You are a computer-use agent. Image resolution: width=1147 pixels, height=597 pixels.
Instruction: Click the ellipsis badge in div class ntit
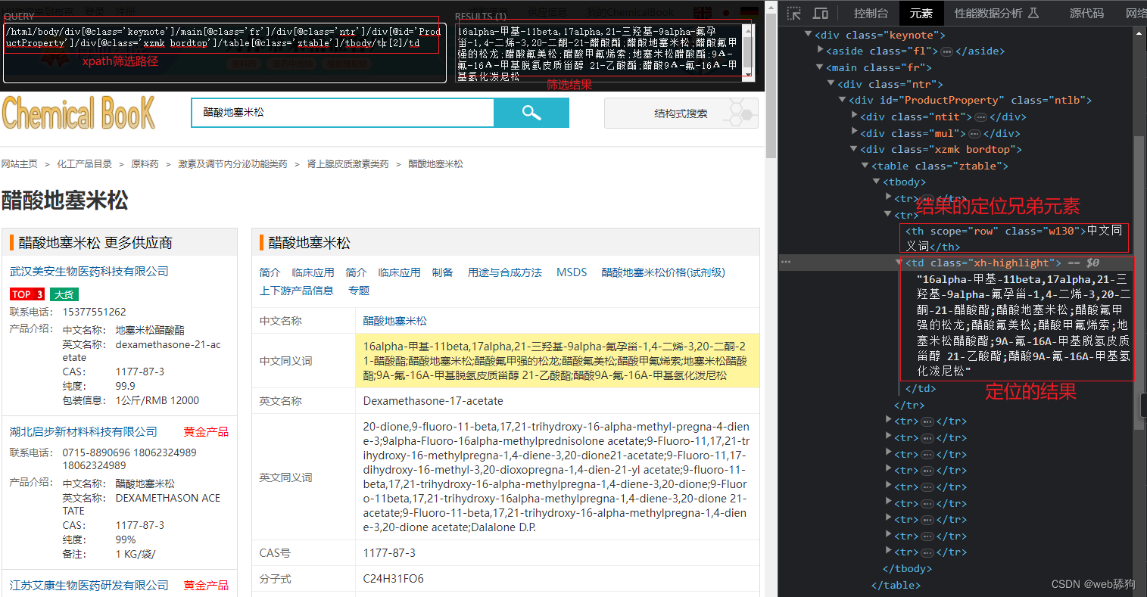(980, 117)
